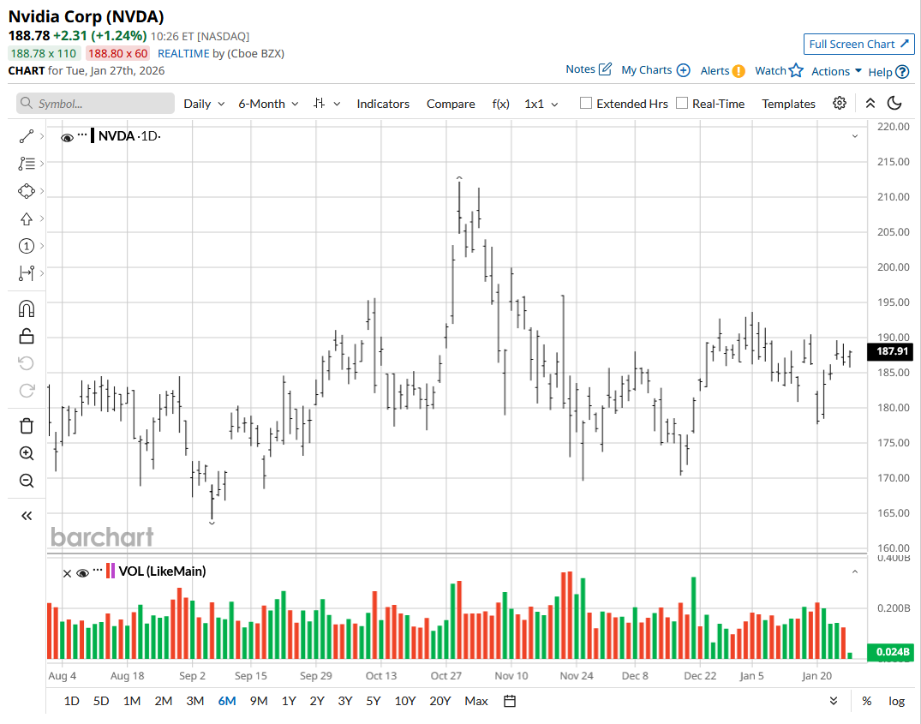Open chart settings gear
Viewport: 921px width, 724px height.
840,104
